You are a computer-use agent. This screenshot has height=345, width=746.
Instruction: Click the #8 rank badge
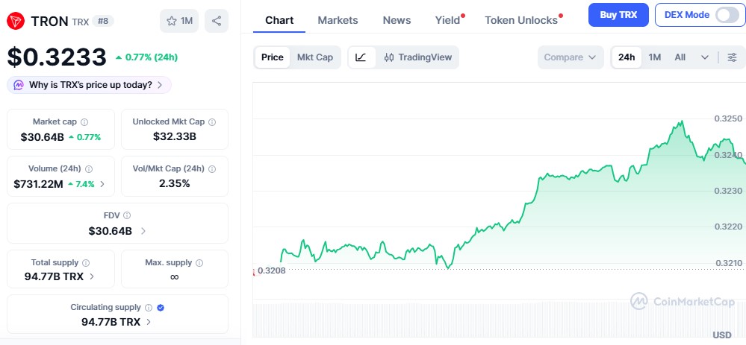[x=103, y=21]
